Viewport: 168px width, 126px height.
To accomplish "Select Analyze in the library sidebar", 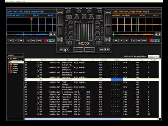I will tap(15, 70).
